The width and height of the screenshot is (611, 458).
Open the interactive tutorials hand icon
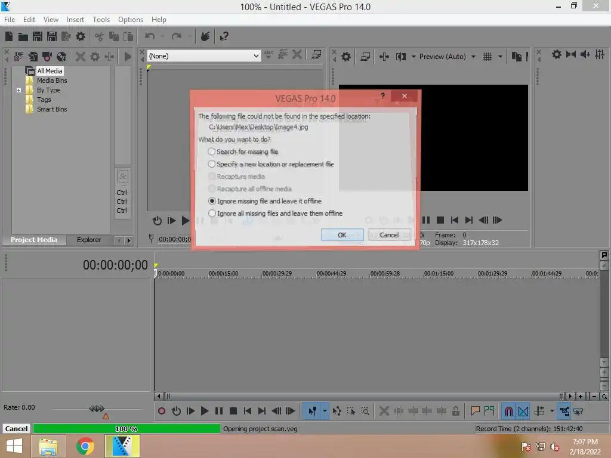click(205, 36)
